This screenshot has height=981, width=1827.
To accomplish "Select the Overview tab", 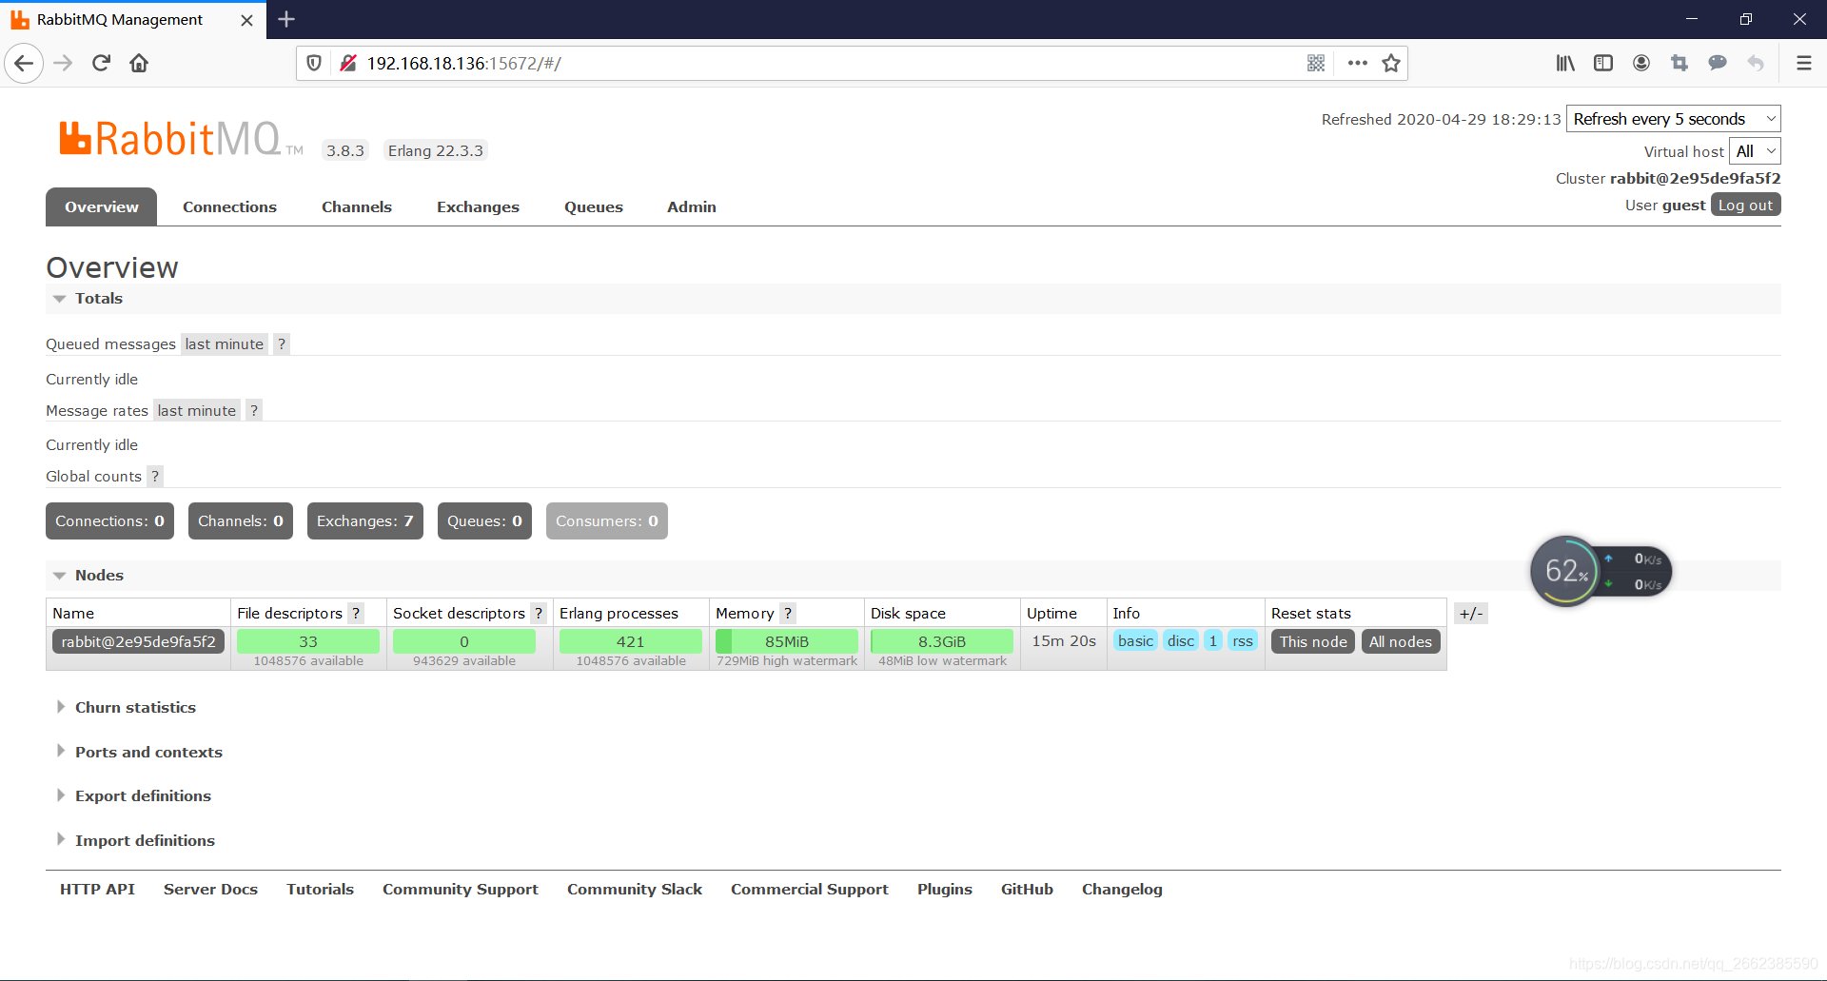I will pyautogui.click(x=102, y=207).
